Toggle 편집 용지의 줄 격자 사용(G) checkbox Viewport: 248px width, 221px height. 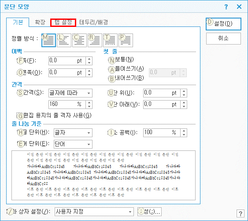[54, 116]
